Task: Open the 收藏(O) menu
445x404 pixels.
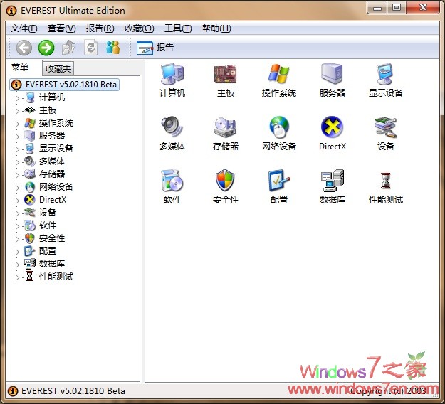Action: click(140, 28)
